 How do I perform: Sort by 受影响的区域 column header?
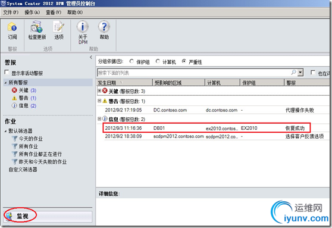pos(178,83)
